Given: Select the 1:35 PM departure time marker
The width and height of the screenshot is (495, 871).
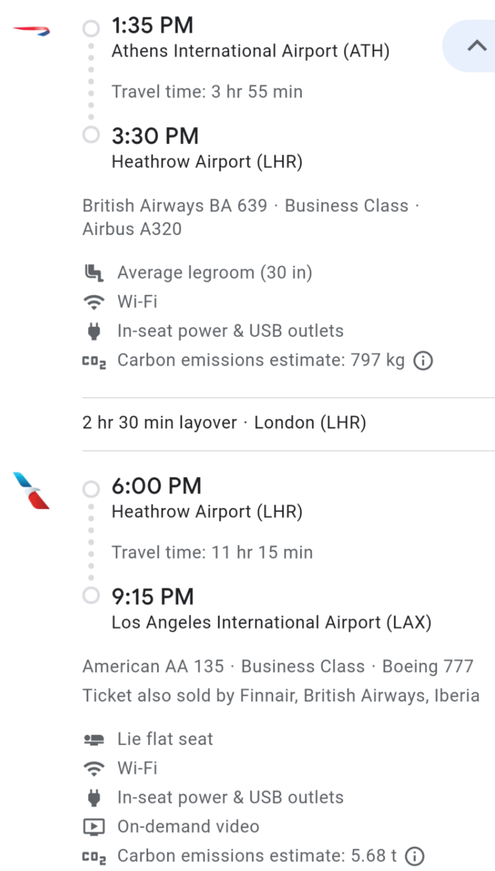Looking at the screenshot, I should tap(91, 28).
